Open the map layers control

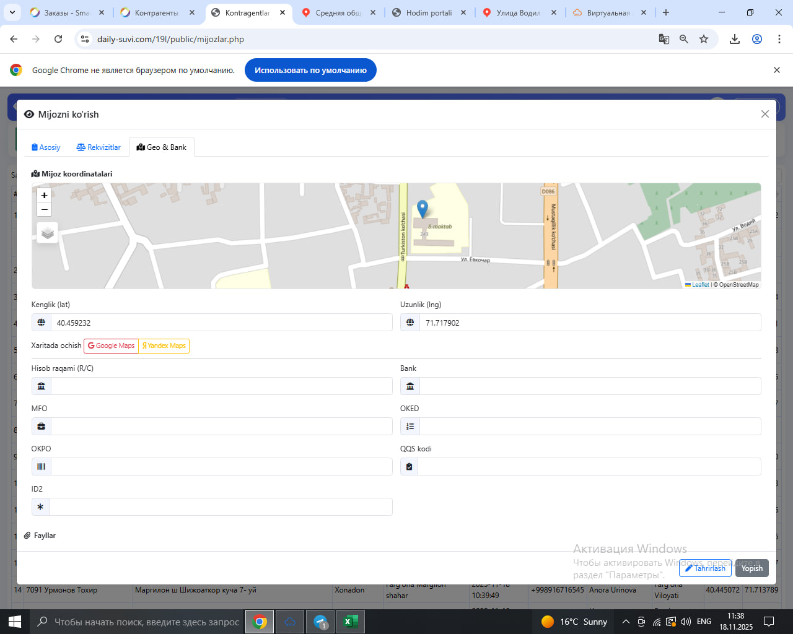tap(48, 233)
